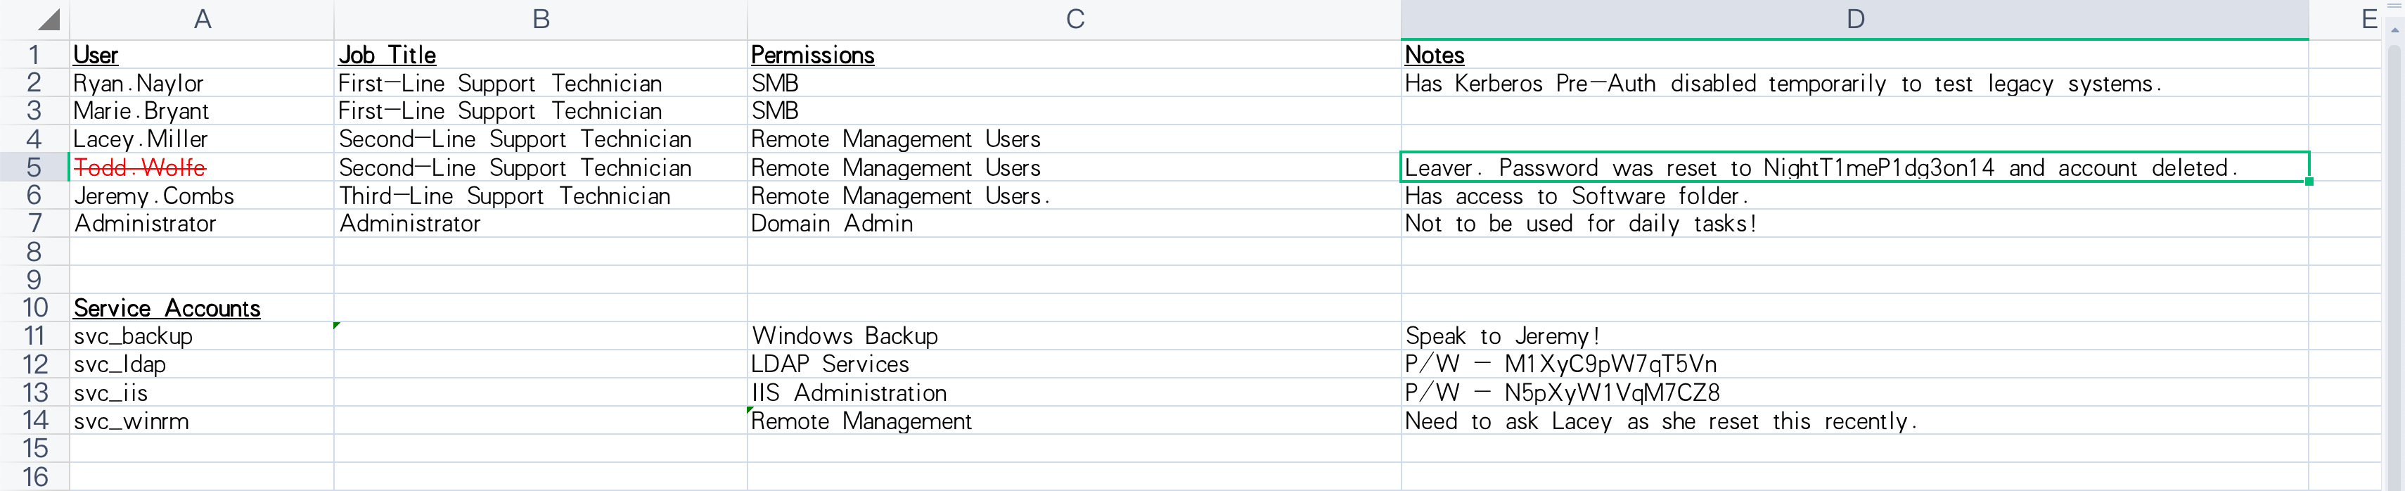Click the Kerberos Pre-Auth note cell
The width and height of the screenshot is (2405, 491).
click(x=1855, y=83)
